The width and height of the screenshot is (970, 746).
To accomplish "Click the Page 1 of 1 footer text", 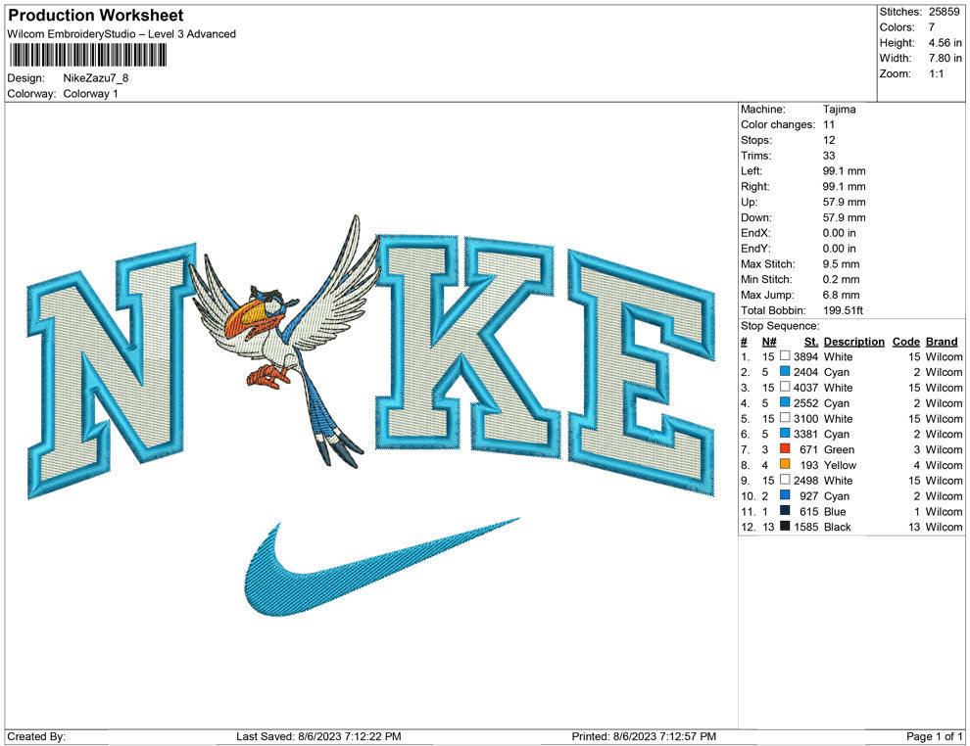I will pyautogui.click(x=934, y=736).
